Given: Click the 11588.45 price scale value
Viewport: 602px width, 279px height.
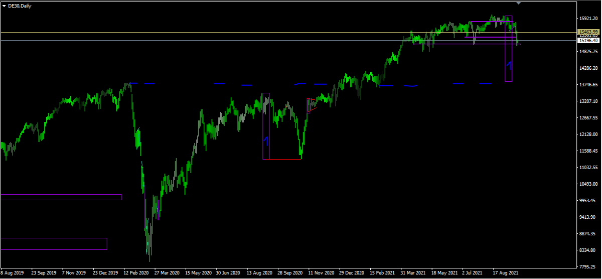Looking at the screenshot, I should [588, 151].
